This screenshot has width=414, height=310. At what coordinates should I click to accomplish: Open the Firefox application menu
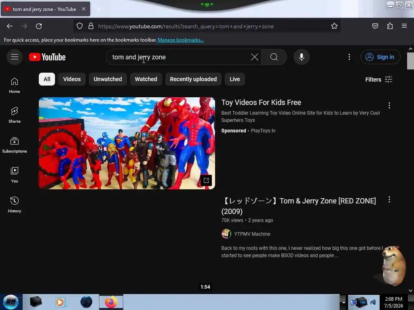pos(404,26)
